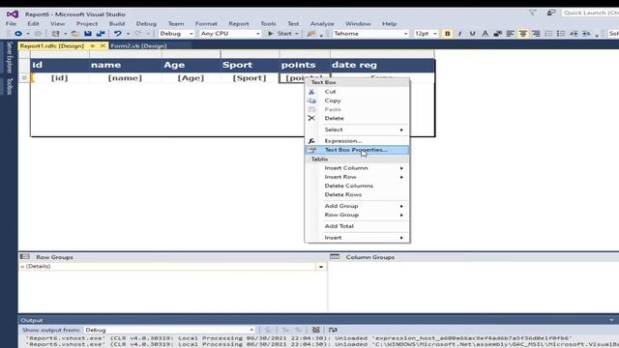Click the Undo toolbar icon

point(117,34)
